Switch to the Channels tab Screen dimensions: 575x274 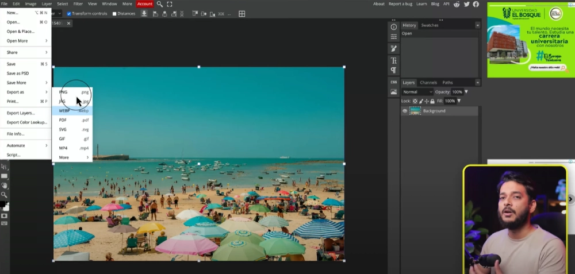(428, 82)
